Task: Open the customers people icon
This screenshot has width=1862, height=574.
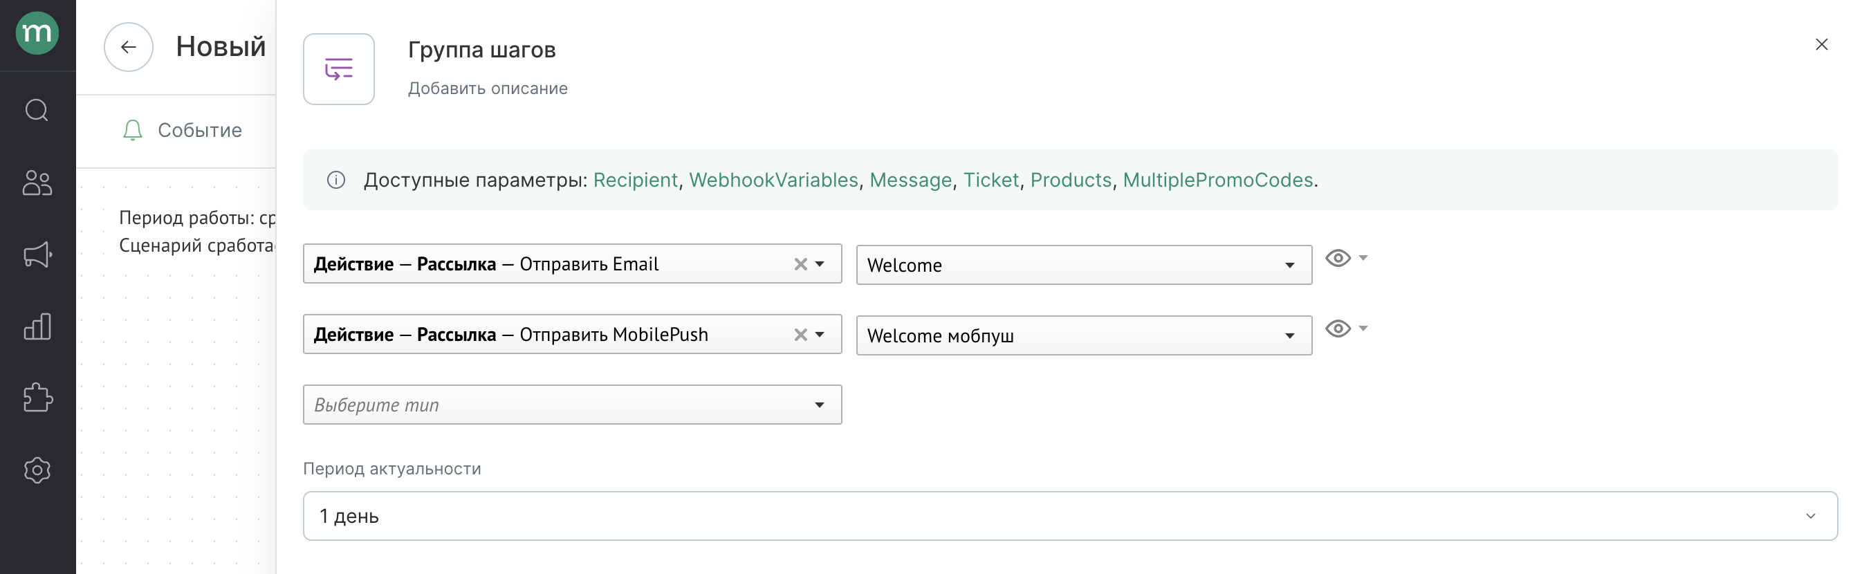Action: pos(37,183)
